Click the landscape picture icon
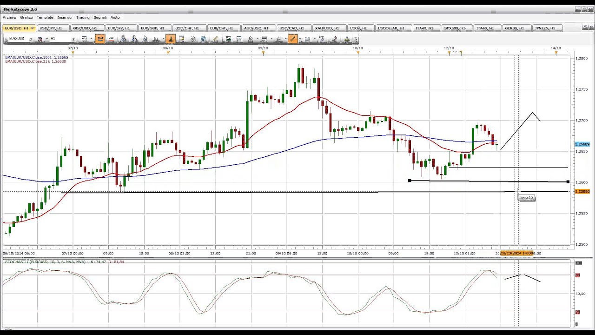 click(228, 39)
